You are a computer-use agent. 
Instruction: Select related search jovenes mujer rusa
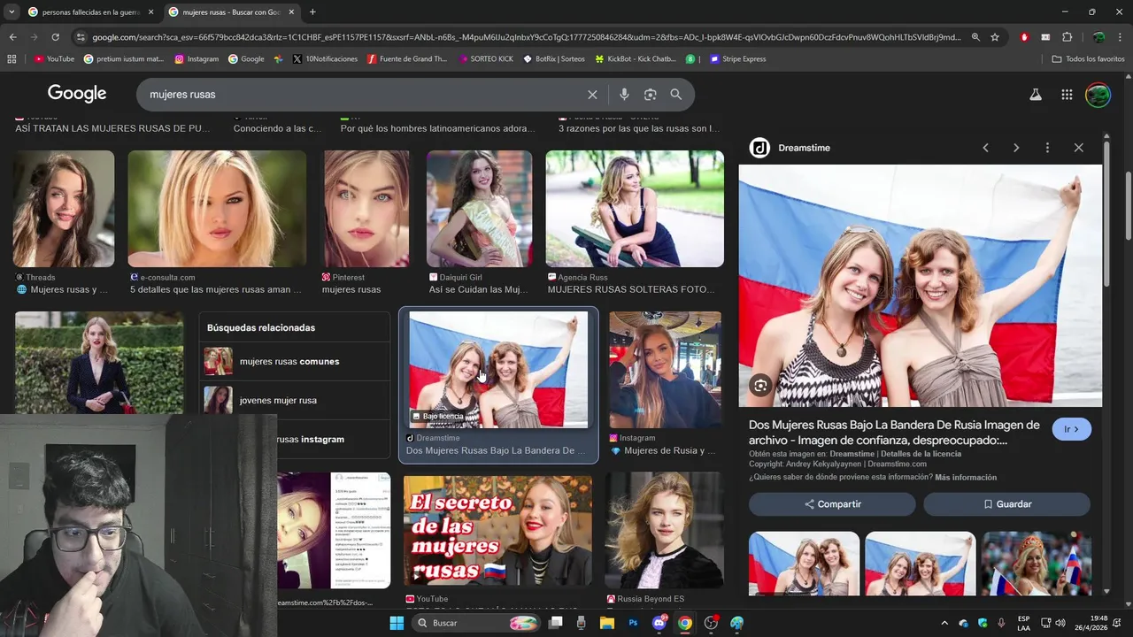click(x=295, y=400)
